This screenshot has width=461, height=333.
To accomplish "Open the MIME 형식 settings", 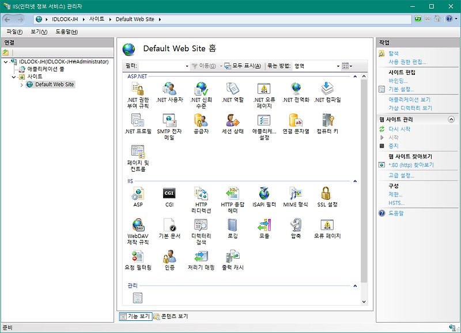I will [x=295, y=196].
